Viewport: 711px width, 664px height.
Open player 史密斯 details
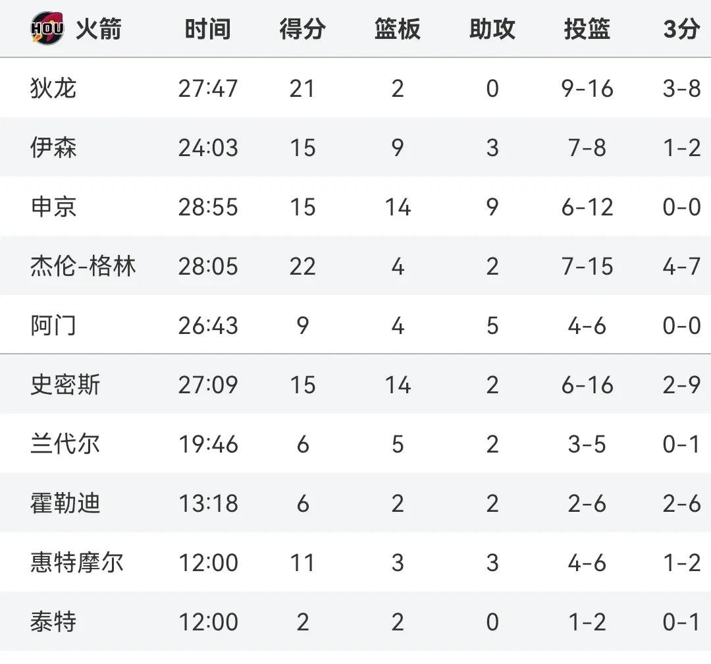[x=65, y=385]
